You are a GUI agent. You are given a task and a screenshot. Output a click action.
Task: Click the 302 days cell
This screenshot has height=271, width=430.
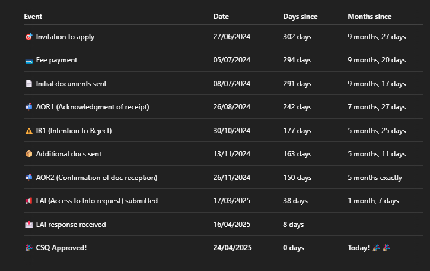point(297,37)
